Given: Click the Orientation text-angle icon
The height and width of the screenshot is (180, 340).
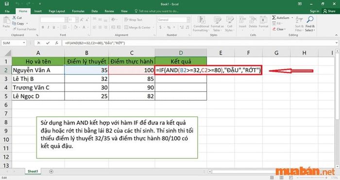Looking at the screenshot, I should [113, 20].
